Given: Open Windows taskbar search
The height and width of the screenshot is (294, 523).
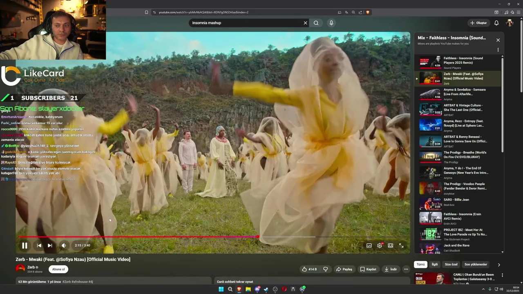Looking at the screenshot, I should (230, 289).
